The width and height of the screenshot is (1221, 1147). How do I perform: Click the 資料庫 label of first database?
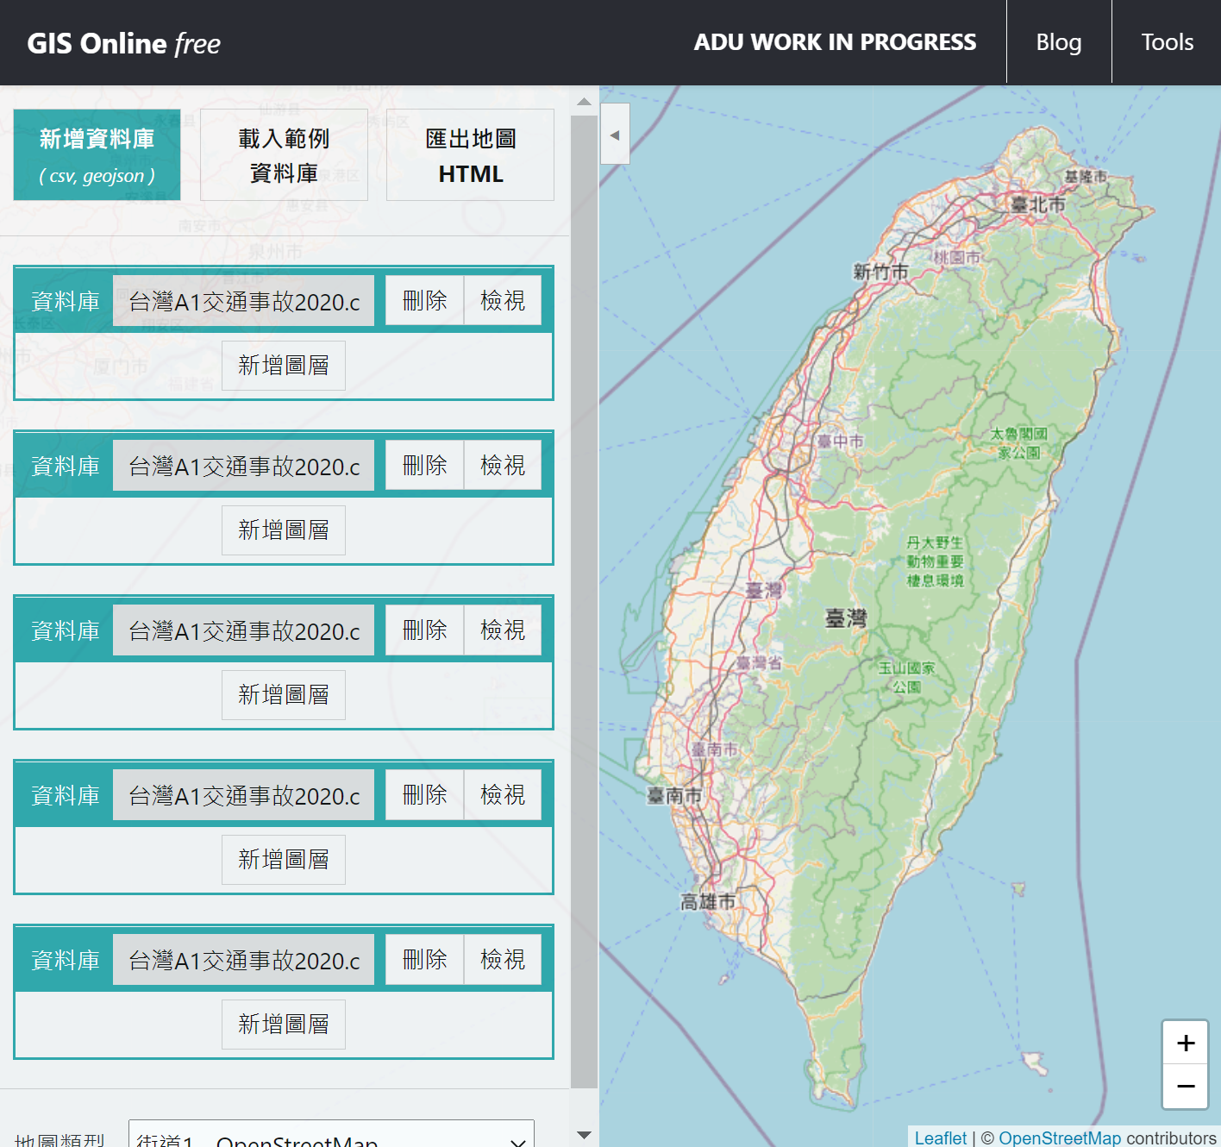(x=66, y=301)
